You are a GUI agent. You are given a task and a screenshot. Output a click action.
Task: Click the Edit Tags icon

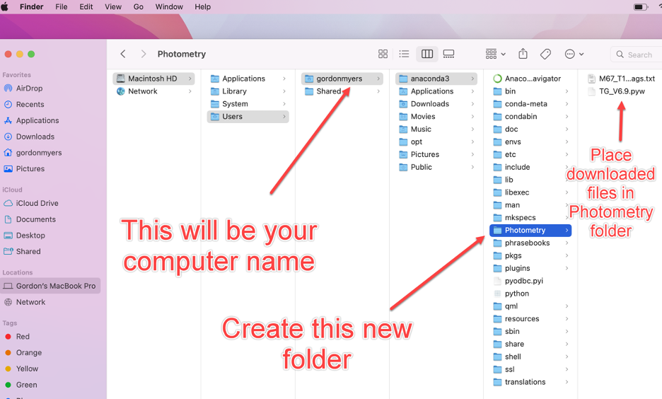[545, 54]
